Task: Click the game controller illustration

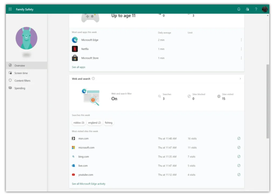Action: 90,18
